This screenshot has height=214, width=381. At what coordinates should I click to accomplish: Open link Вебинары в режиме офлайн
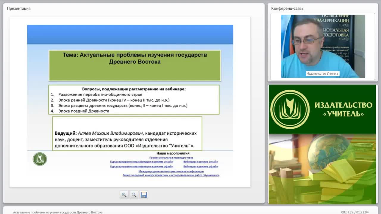[201, 167]
